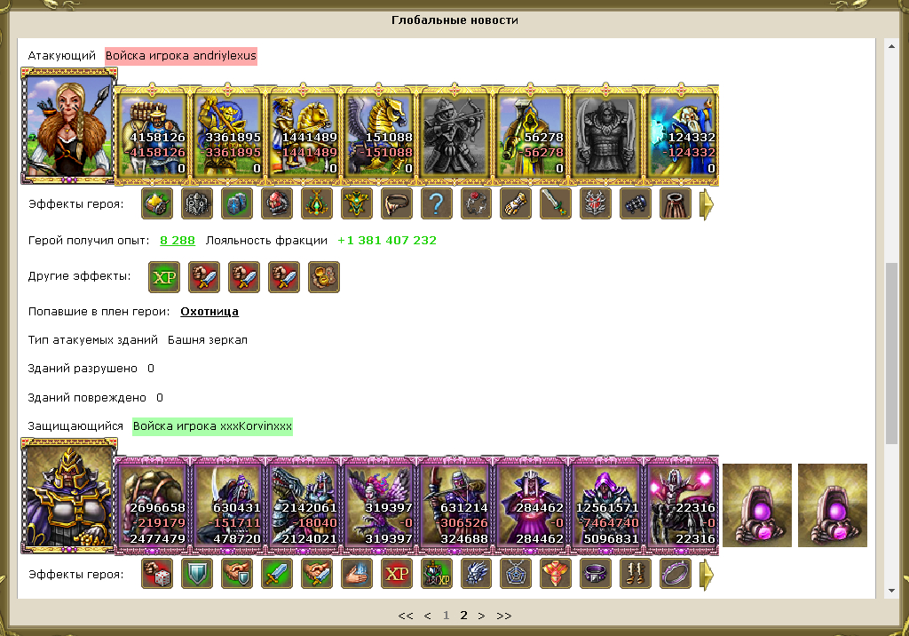Click the green XP icon in other effects
The width and height of the screenshot is (909, 636).
point(164,277)
